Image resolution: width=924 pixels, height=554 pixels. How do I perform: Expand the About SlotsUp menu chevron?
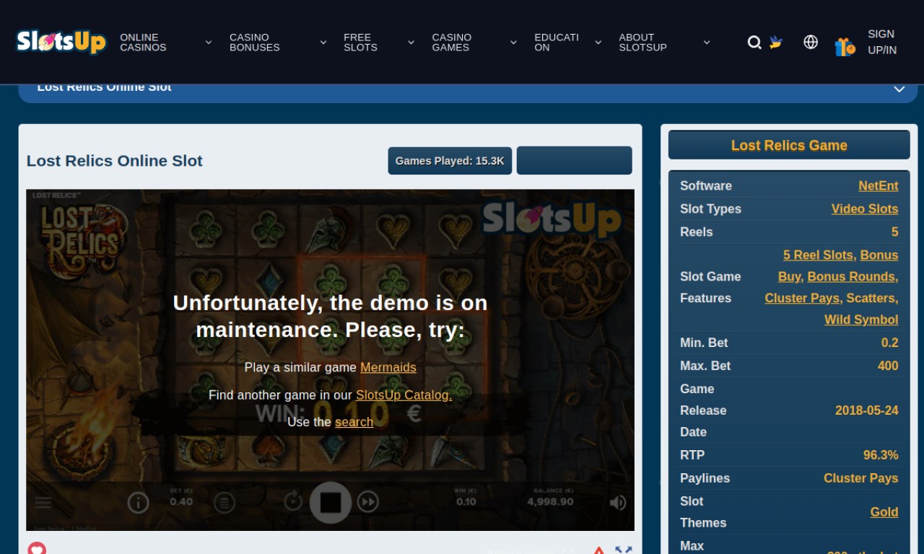tap(707, 43)
